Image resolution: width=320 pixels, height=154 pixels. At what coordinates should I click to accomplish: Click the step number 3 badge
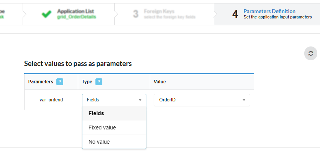[135, 14]
